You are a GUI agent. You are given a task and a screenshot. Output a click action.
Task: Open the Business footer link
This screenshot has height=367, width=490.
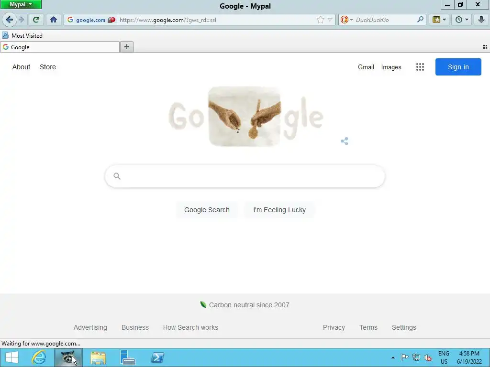[135, 327]
